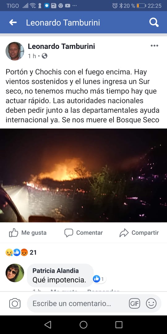Open the search magnifier icon
Viewport: 167px width, 334px height.
(154, 22)
